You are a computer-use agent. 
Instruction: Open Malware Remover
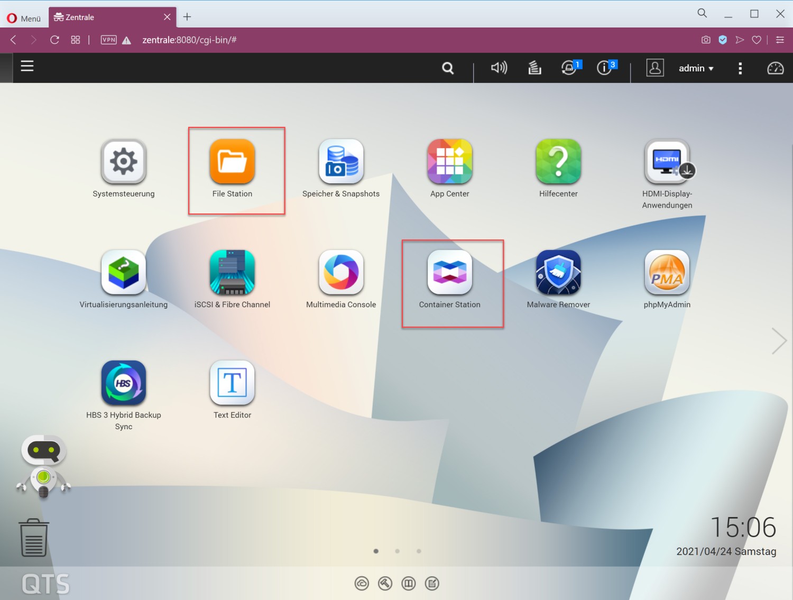(x=558, y=272)
